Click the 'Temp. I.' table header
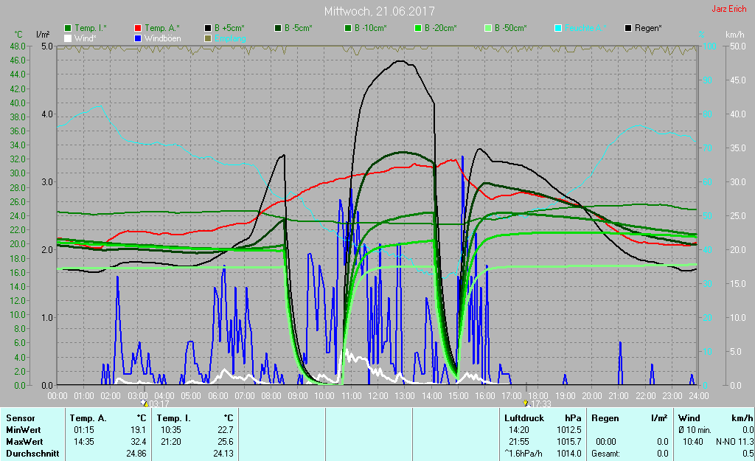Viewport: 755px width, 461px height. click(x=174, y=418)
